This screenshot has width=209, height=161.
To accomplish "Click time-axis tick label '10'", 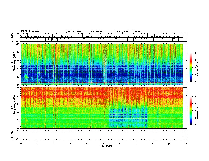I will [x=186, y=144].
